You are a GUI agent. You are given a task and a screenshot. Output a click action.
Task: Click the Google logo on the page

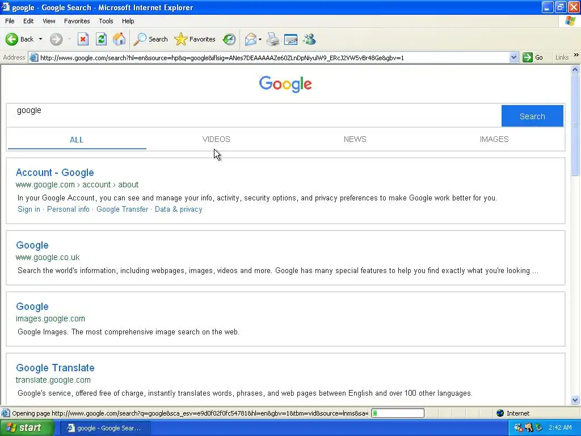point(285,84)
